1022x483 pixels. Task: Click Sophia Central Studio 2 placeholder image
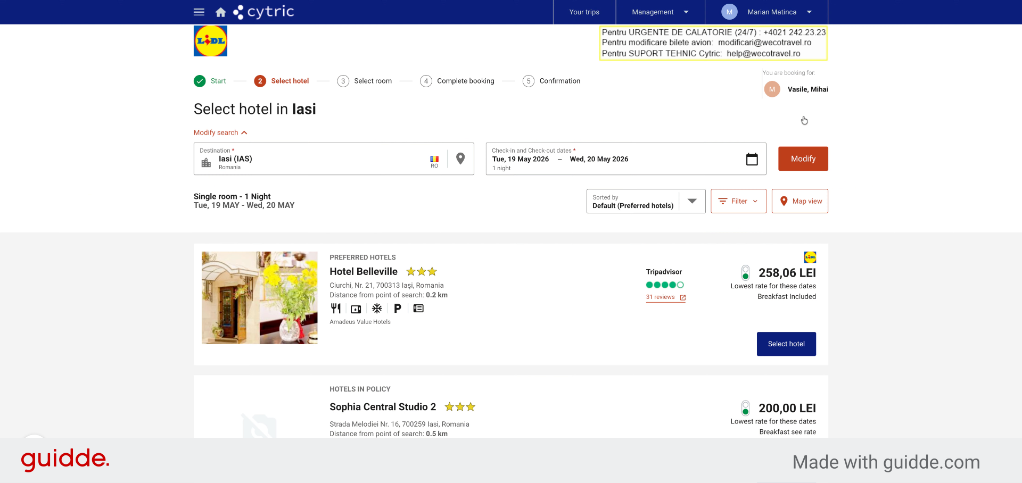point(259,426)
